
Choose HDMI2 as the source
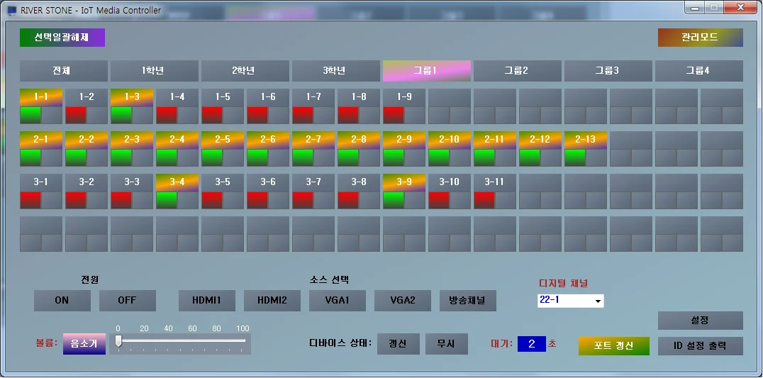pos(272,301)
